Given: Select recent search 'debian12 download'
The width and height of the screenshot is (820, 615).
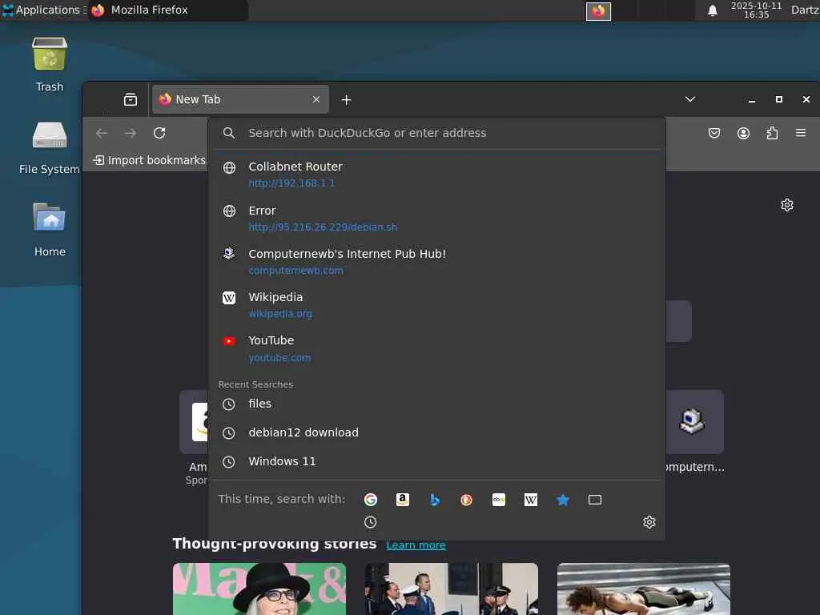Looking at the screenshot, I should (436, 432).
